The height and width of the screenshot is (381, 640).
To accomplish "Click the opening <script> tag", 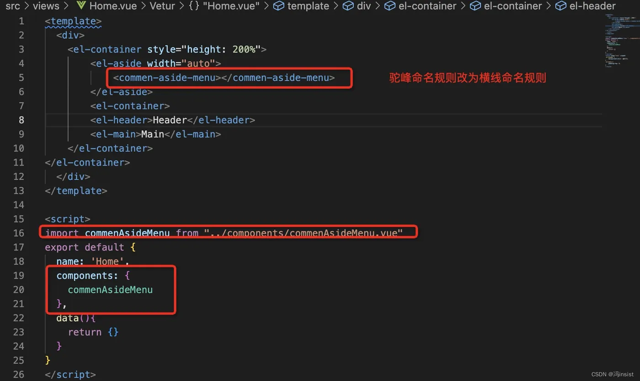I will pos(68,219).
